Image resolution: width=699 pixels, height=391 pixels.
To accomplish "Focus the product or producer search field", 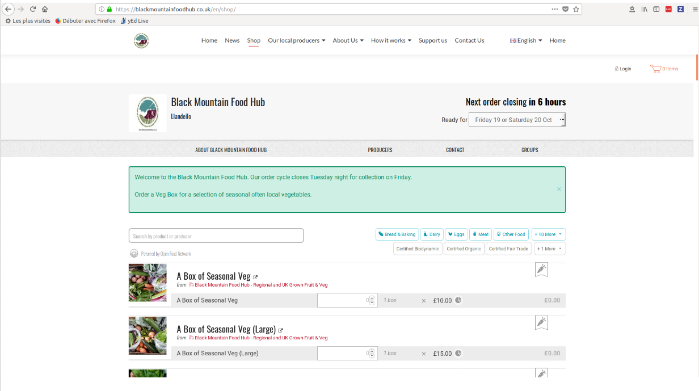I will [x=216, y=236].
